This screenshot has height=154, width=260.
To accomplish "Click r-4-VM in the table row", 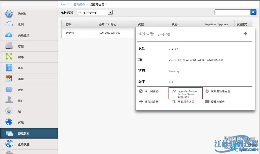I will pyautogui.click(x=70, y=33).
